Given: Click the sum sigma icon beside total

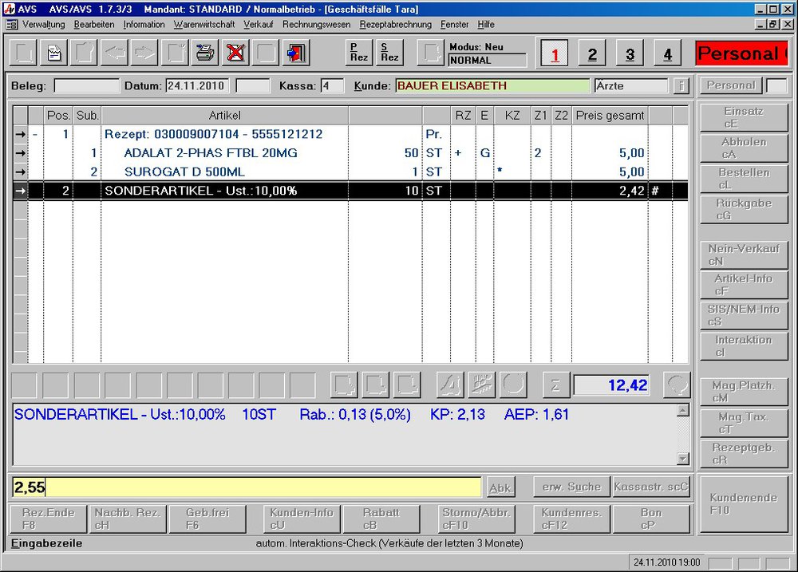Looking at the screenshot, I should click(x=556, y=385).
